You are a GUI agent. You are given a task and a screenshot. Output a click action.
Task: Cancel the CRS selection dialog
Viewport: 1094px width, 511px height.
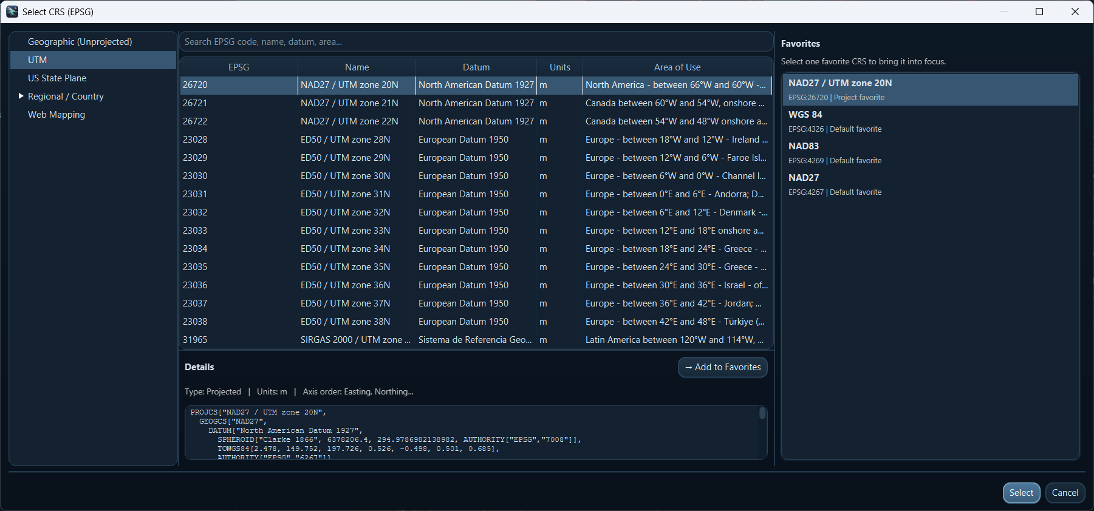[1065, 493]
